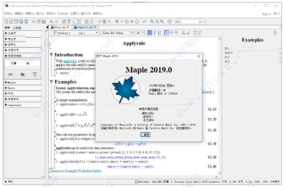Restart the Maple server with the circular arrow
This screenshot has width=284, height=187.
point(137,22)
